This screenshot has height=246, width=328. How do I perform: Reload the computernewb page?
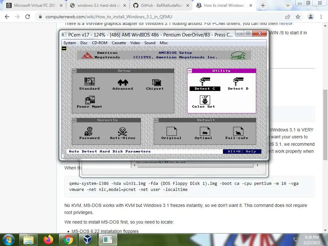click(x=28, y=17)
